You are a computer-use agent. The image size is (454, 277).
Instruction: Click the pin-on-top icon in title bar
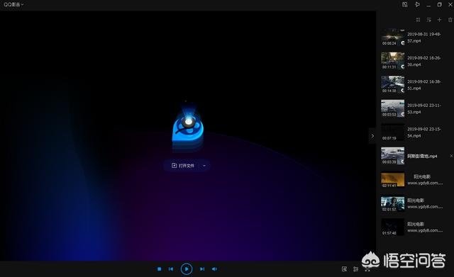pos(417,4)
